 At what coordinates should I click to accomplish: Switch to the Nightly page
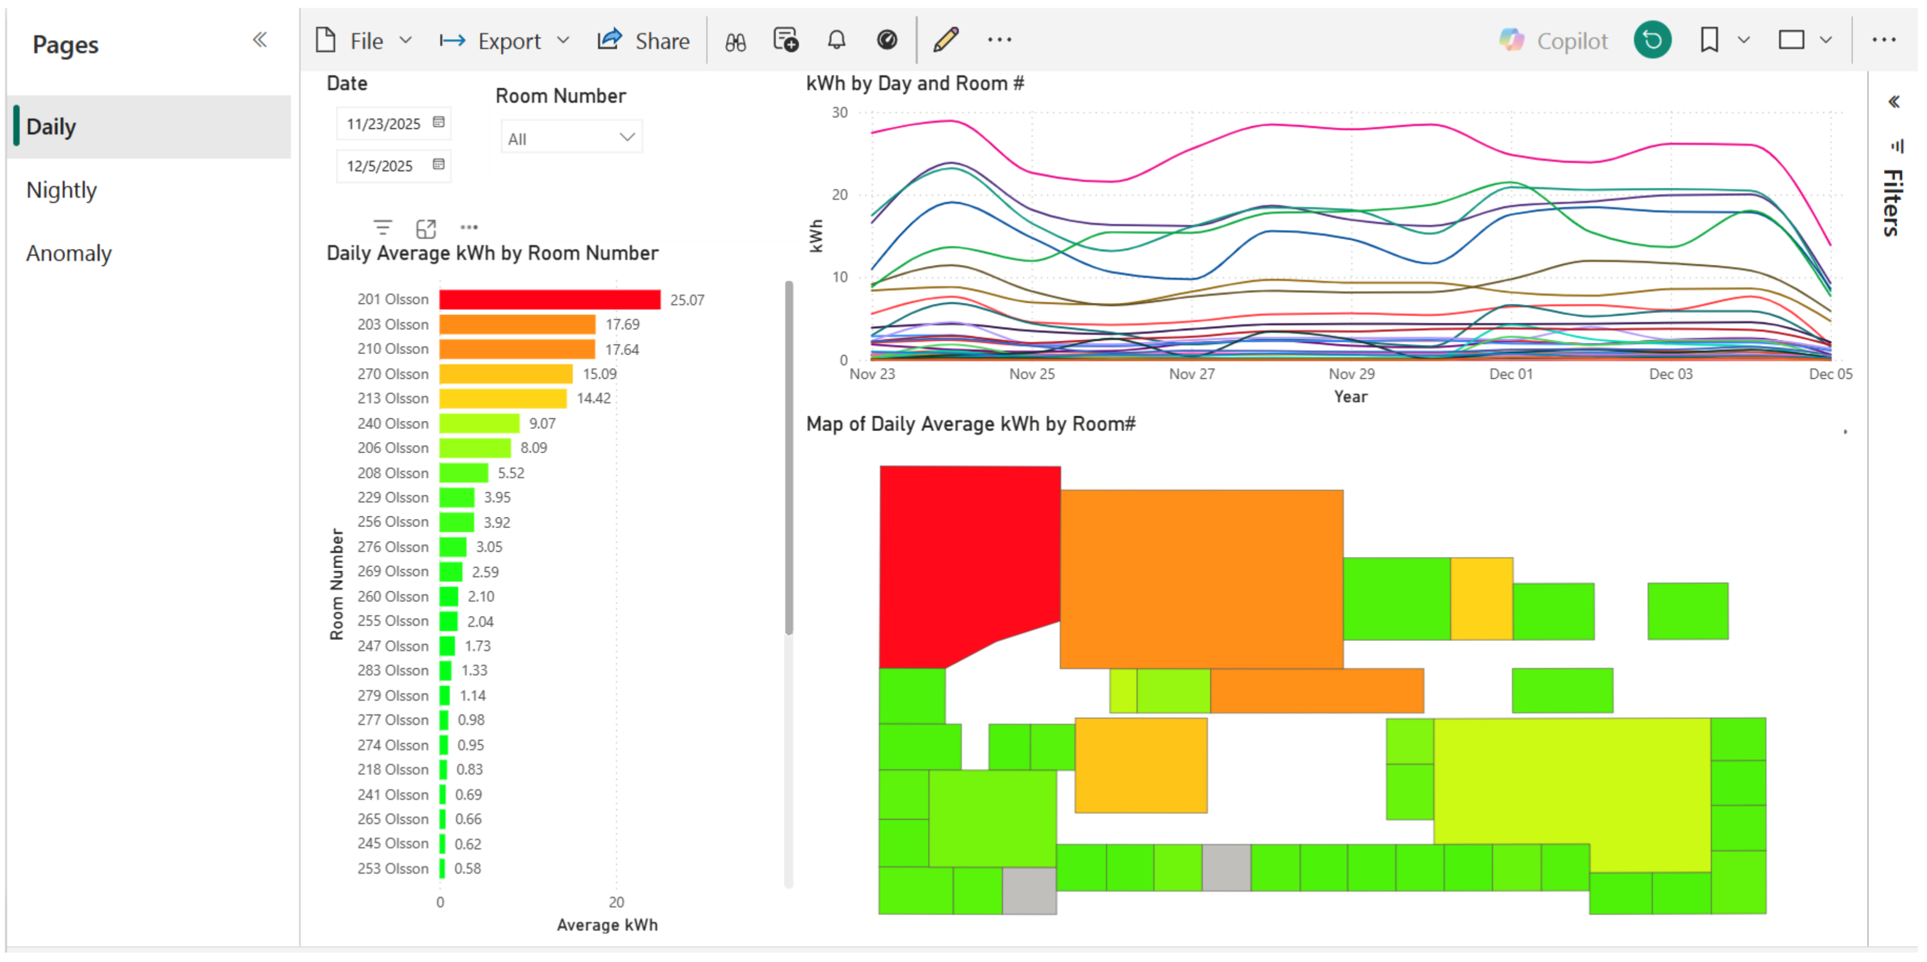(61, 190)
